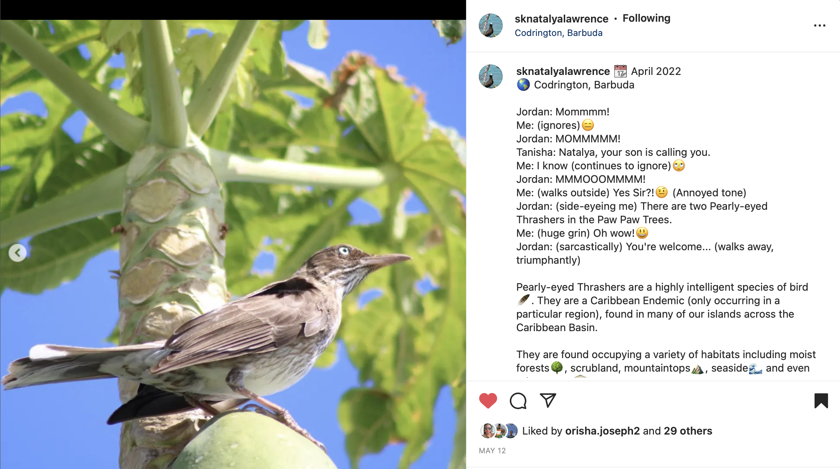Open profile picture in post header
The image size is (840, 469).
[x=491, y=25]
